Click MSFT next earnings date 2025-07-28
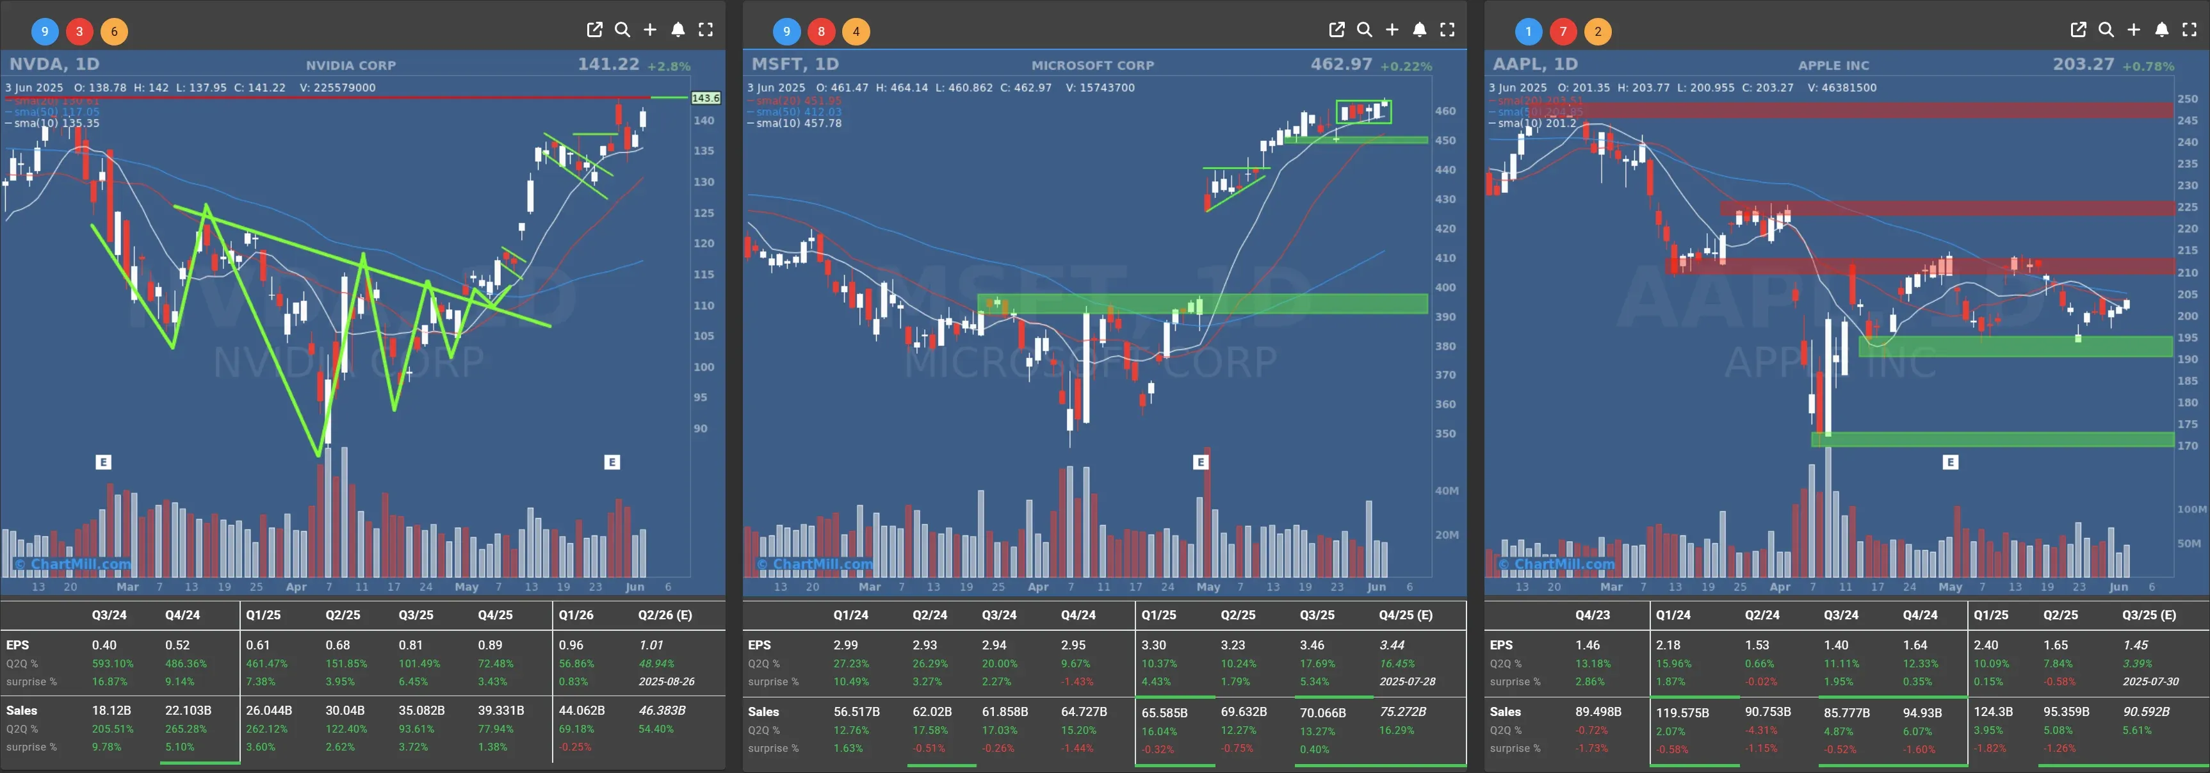Screen dimensions: 2210x773 click(x=1408, y=682)
